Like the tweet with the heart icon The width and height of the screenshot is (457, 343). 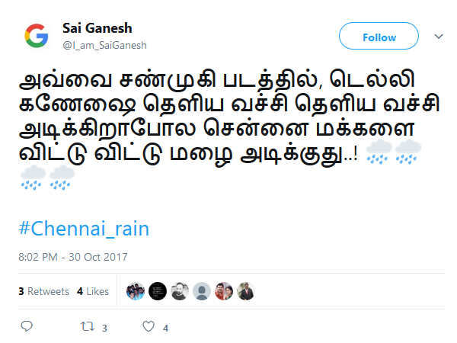(x=149, y=326)
